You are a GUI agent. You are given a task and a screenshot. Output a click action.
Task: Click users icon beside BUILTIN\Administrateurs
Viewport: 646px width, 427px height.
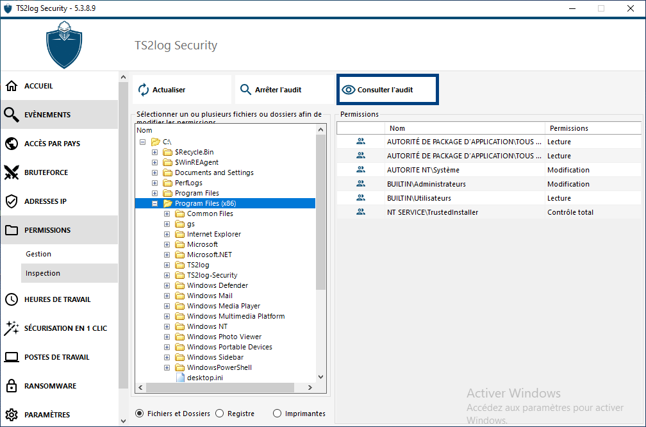coord(360,183)
